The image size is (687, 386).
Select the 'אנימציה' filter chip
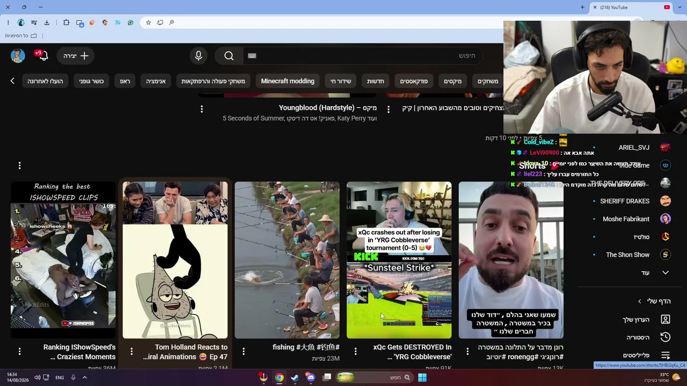coord(156,81)
